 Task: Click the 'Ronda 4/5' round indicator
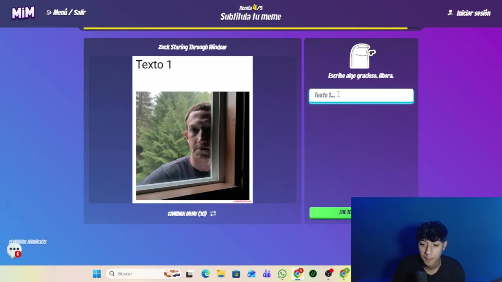[x=251, y=7]
